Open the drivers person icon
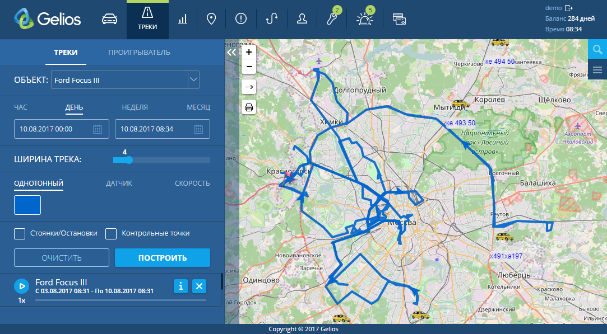The height and width of the screenshot is (334, 607). click(x=302, y=19)
